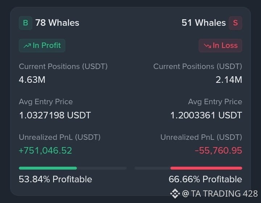Click the +751,046.52 unrealized PnL value
Screen dimensions: 261x203
click(45, 150)
